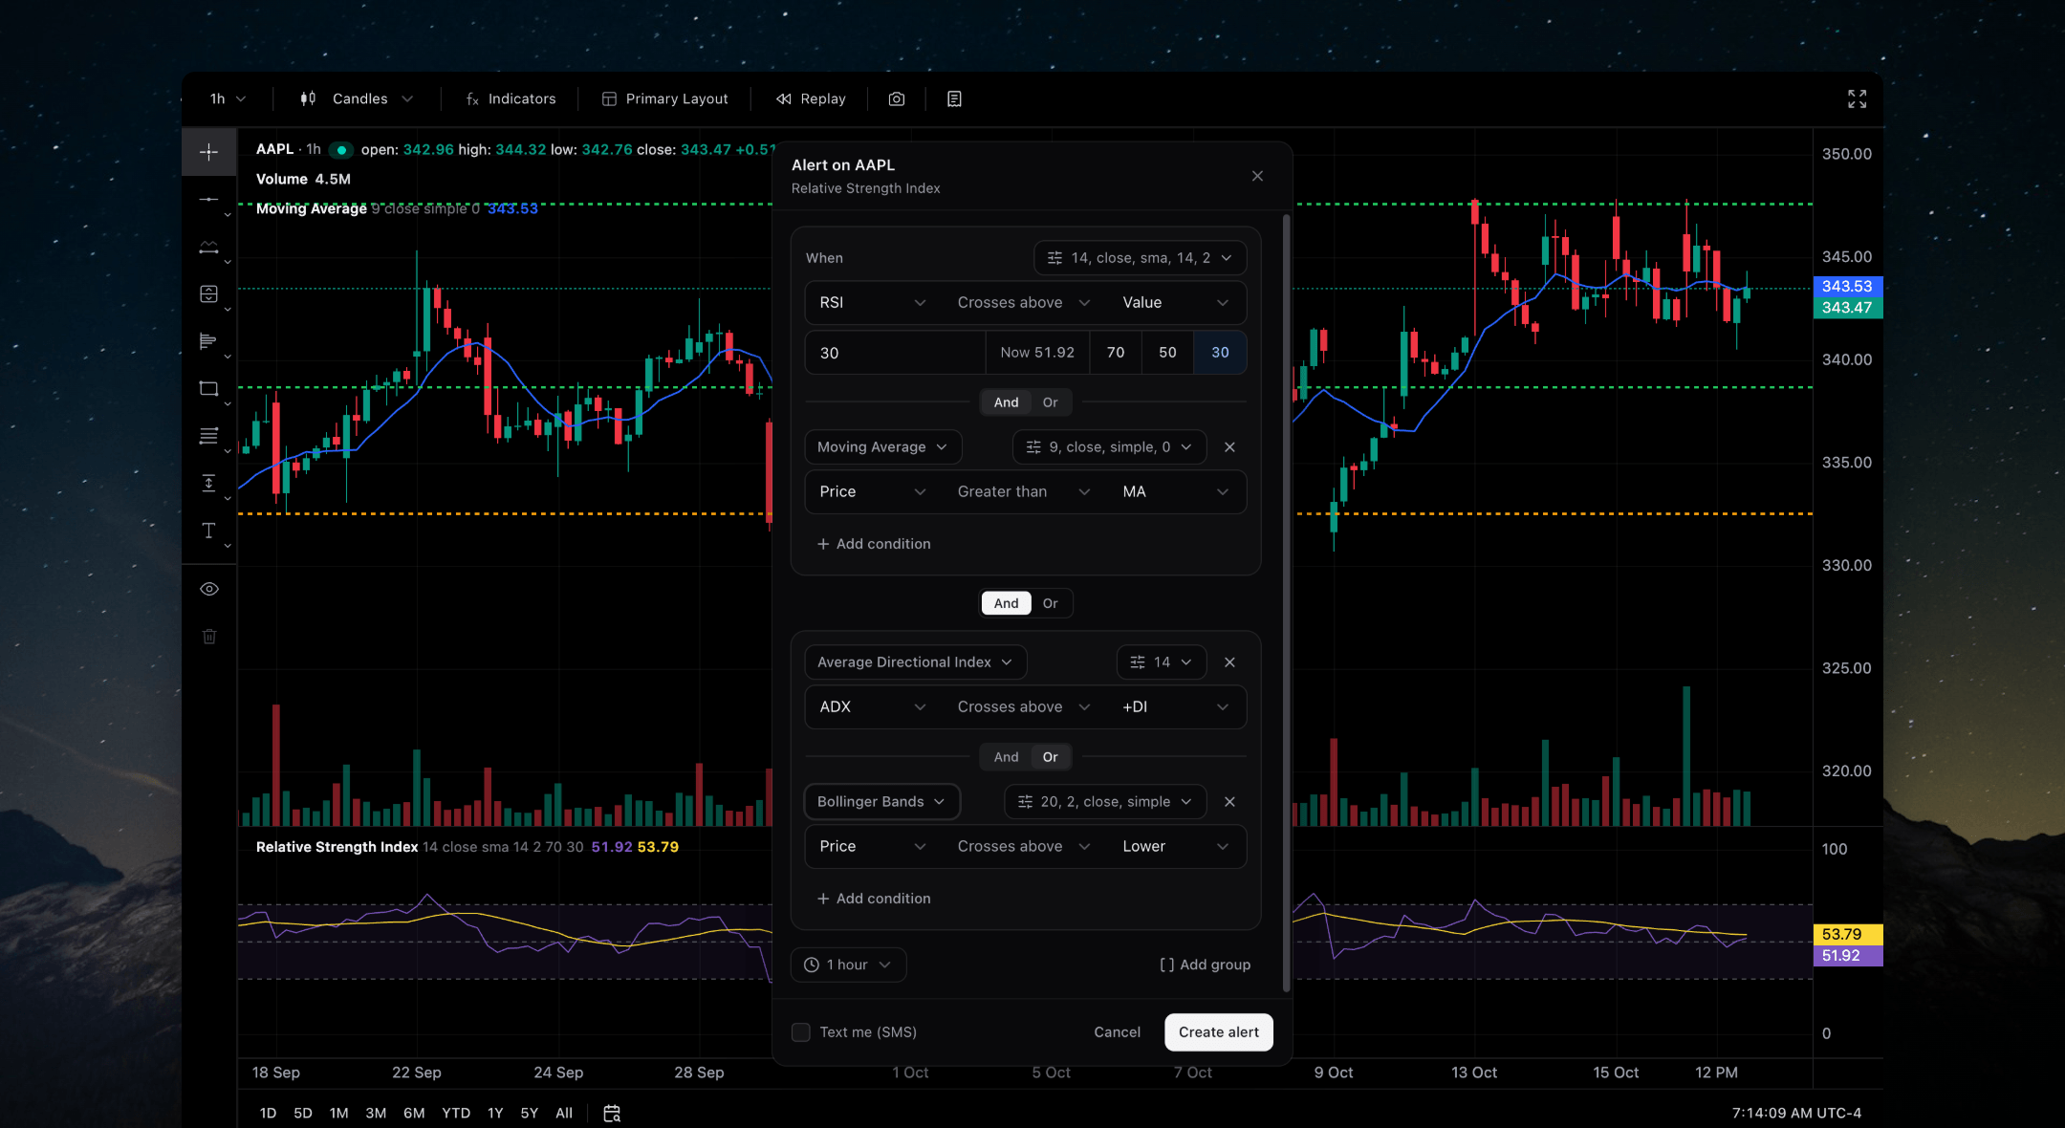Click the alert dialog vertical scrollbar

pos(1286,604)
